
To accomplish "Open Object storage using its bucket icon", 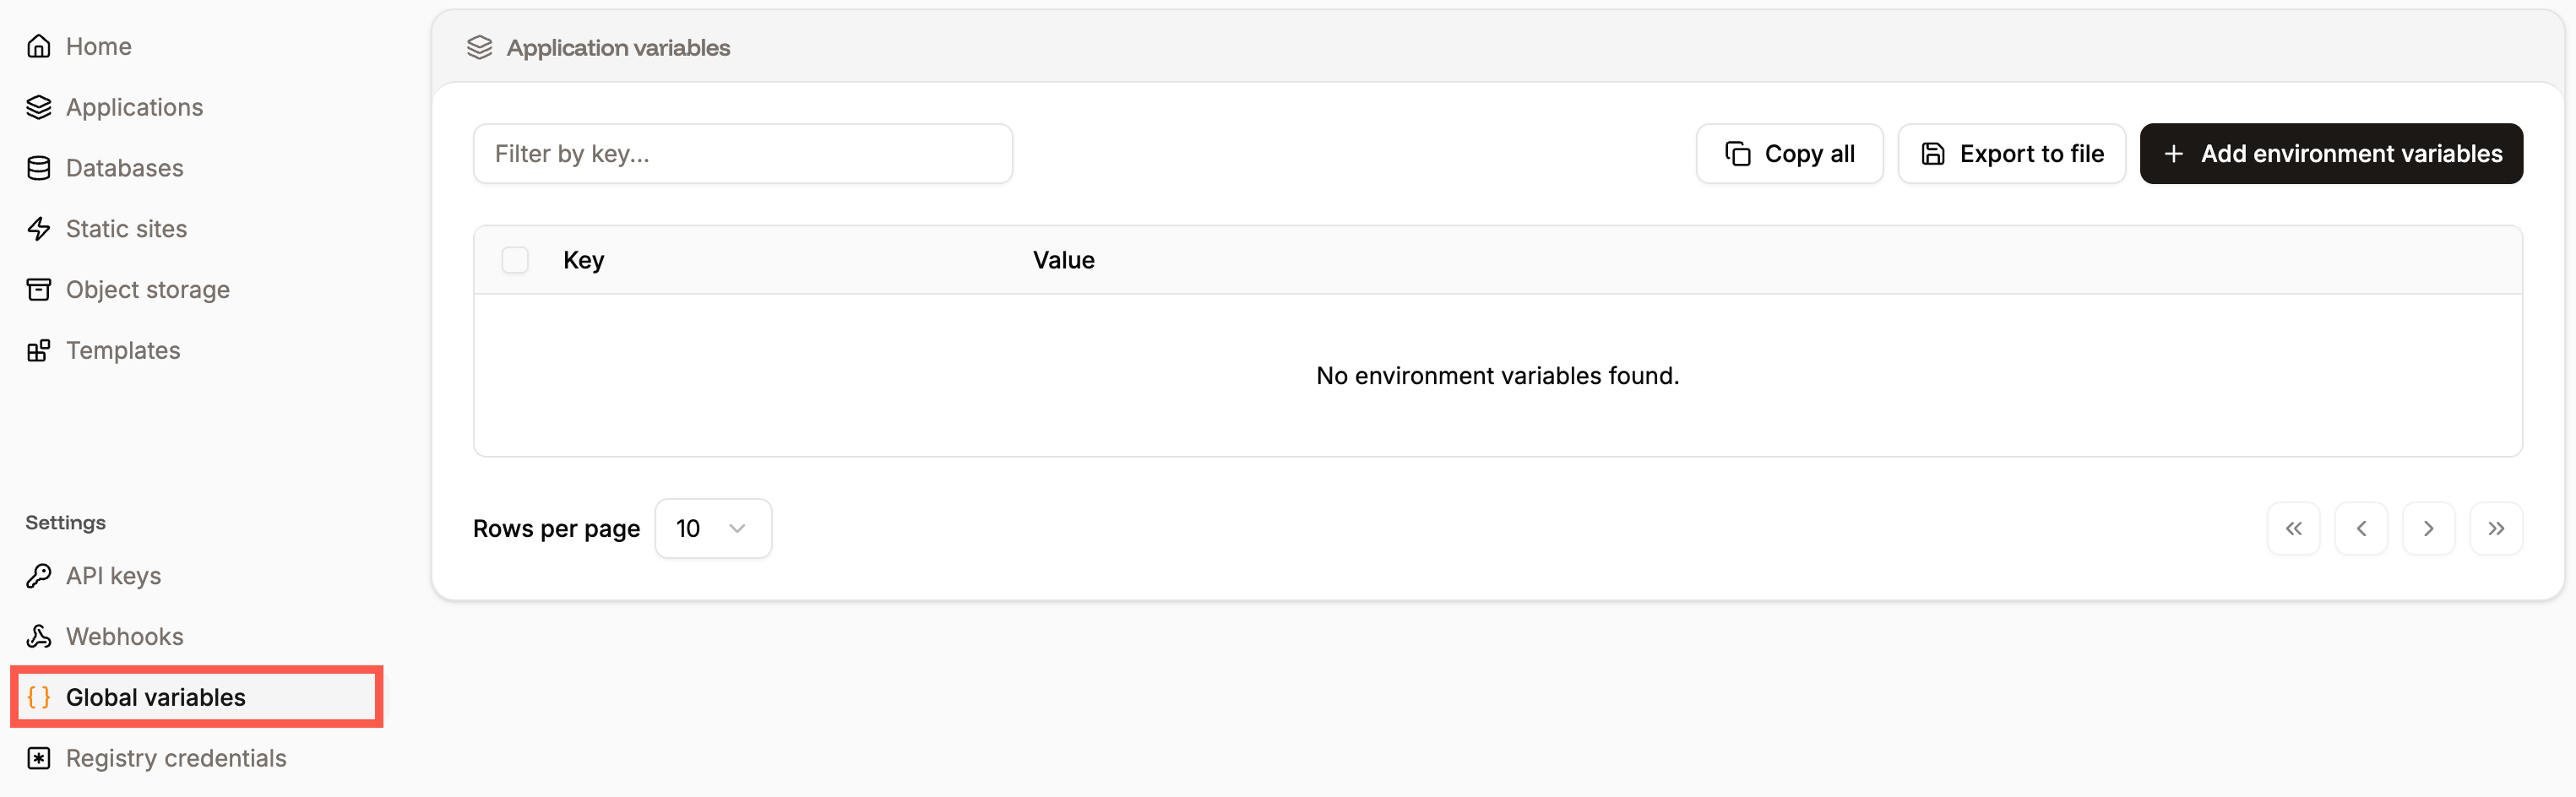I will point(38,289).
